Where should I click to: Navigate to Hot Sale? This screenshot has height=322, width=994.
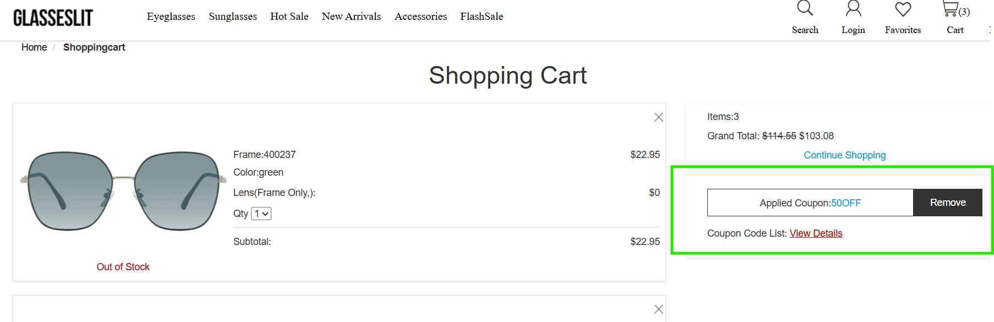click(289, 16)
